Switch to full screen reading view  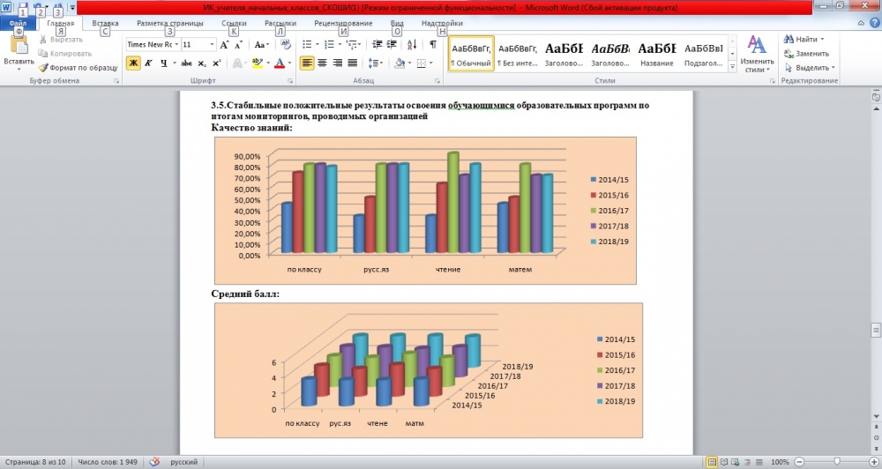[724, 462]
